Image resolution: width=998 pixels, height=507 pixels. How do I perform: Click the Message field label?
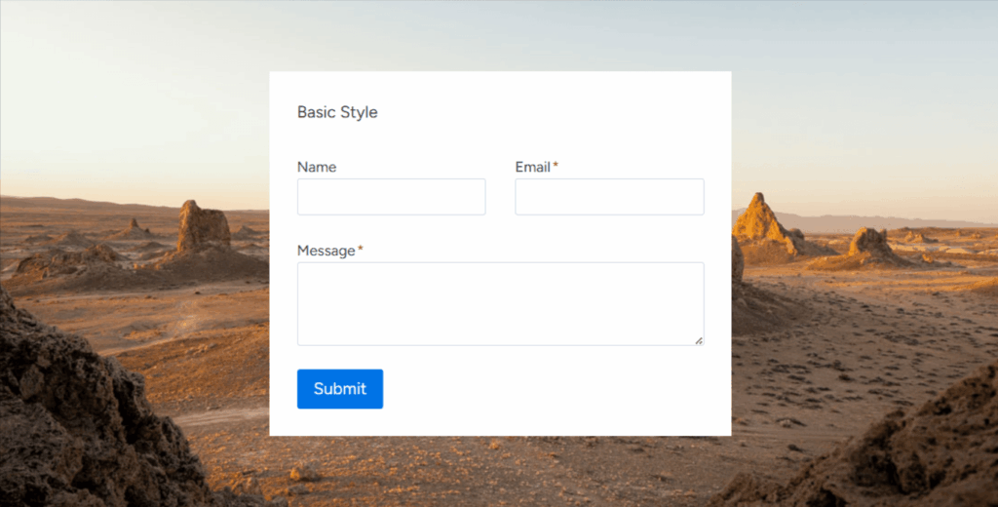click(326, 251)
